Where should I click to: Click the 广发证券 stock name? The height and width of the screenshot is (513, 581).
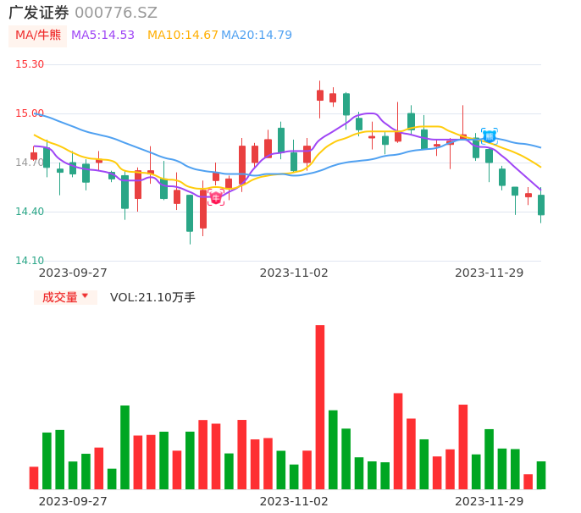39,13
